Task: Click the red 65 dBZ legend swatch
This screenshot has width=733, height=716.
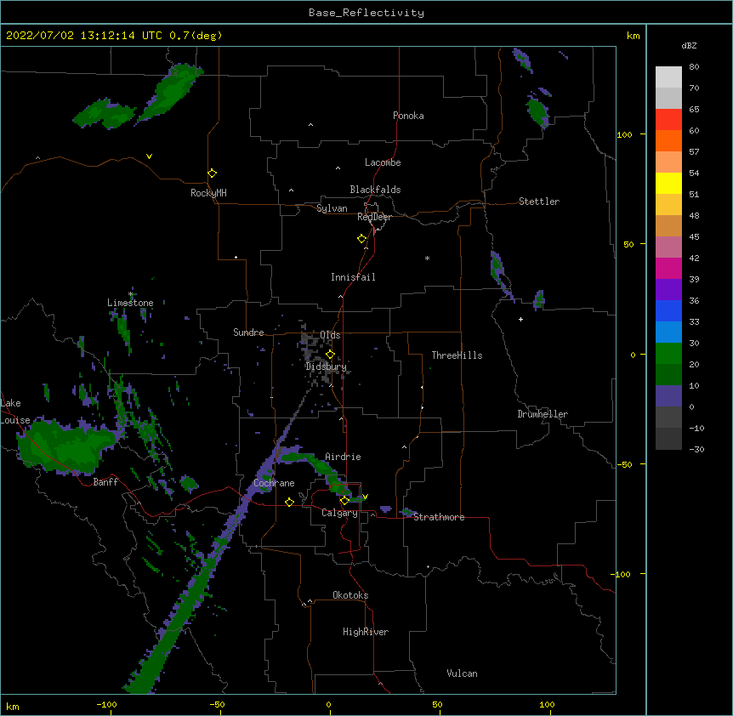Action: click(x=668, y=119)
